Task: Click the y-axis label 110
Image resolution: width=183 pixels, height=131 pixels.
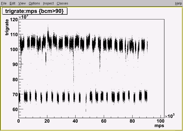Action: (x=14, y=35)
